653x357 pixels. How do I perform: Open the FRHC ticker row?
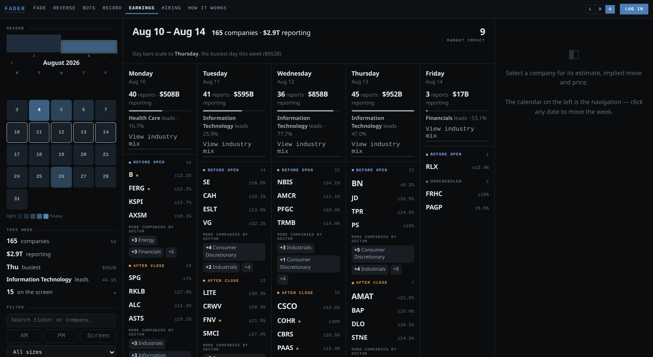(457, 194)
